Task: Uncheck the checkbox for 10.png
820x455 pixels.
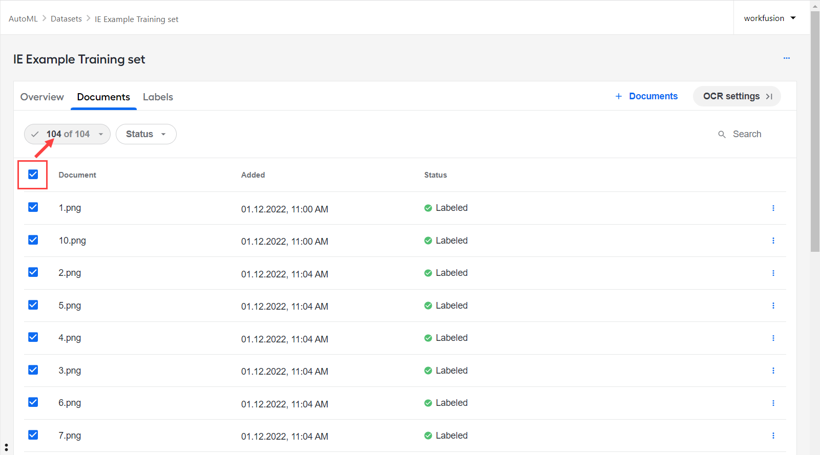Action: [33, 240]
